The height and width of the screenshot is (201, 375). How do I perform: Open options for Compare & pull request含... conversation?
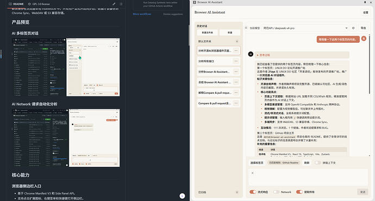[236, 103]
